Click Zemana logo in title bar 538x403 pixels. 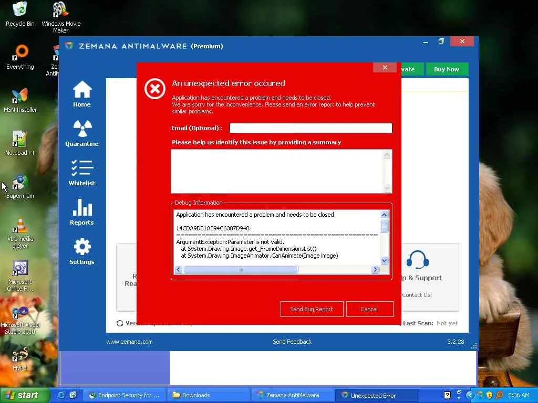tap(69, 46)
